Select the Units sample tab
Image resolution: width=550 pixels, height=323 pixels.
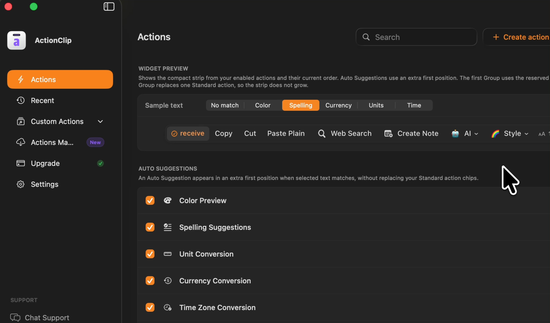376,105
